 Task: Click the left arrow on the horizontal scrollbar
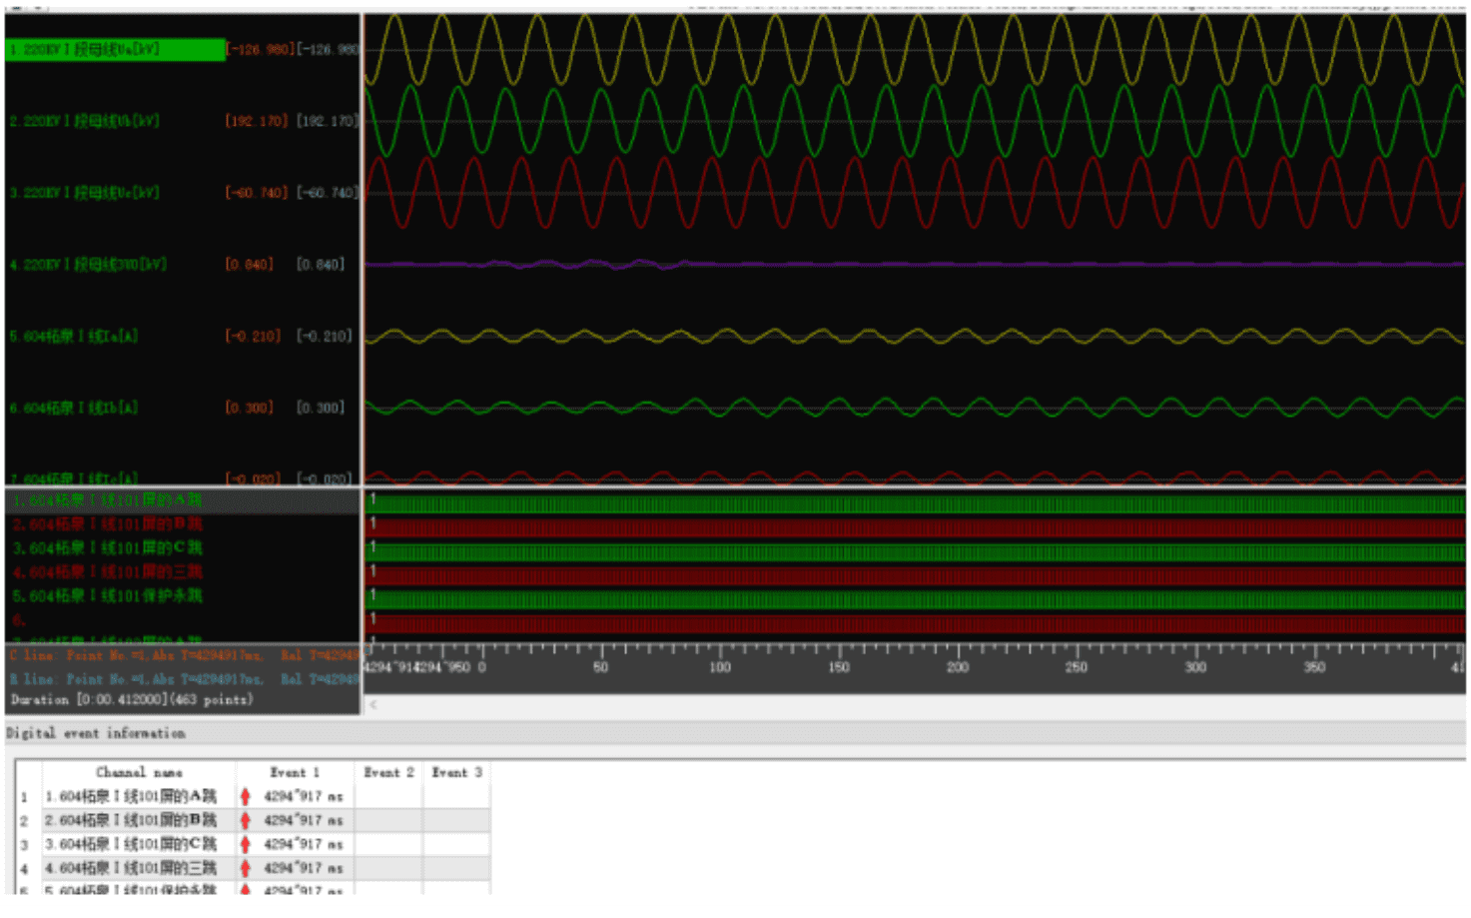pyautogui.click(x=373, y=705)
